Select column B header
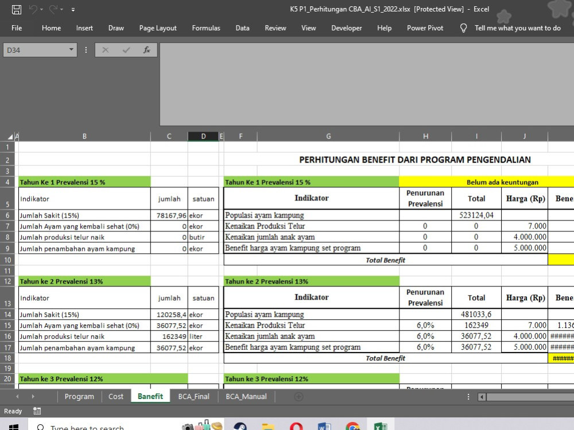The image size is (574, 430). tap(84, 136)
